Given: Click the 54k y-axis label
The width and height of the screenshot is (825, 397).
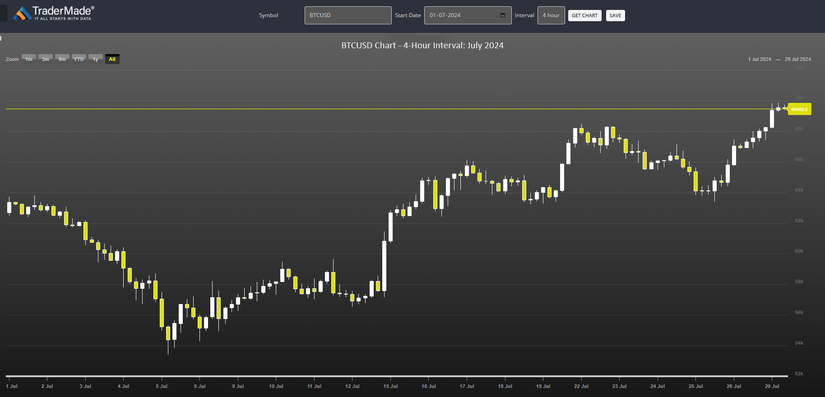Looking at the screenshot, I should pos(799,343).
